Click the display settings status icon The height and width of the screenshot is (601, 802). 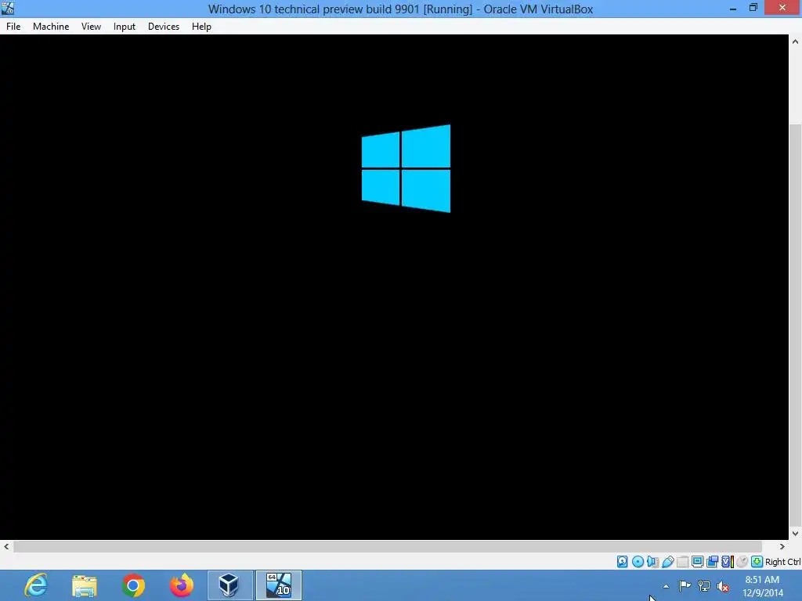click(697, 562)
